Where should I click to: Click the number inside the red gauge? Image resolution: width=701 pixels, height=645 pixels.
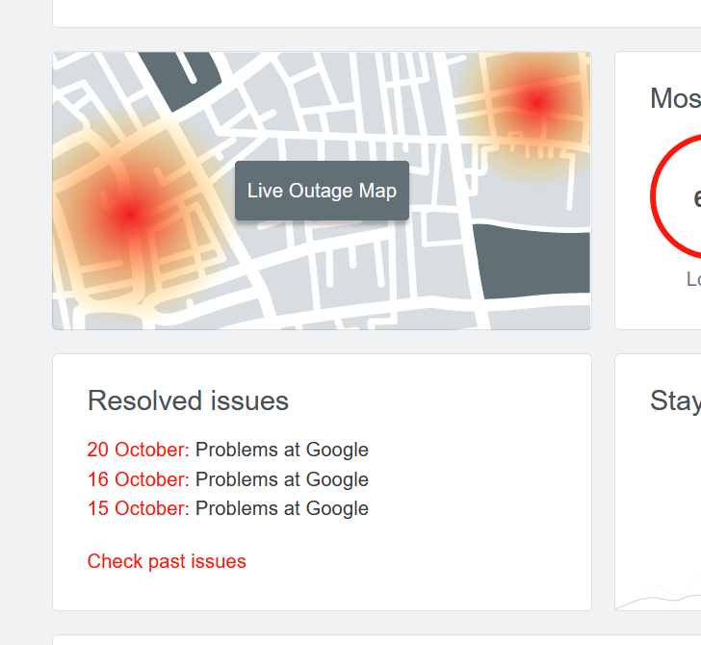pos(696,199)
